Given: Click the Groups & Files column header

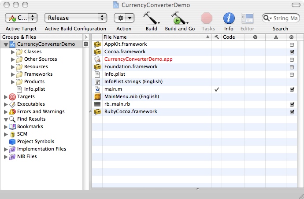Looking at the screenshot, I should tap(41, 37).
